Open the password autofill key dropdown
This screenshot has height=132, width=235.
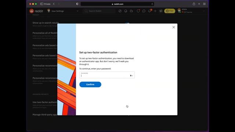pos(131,76)
